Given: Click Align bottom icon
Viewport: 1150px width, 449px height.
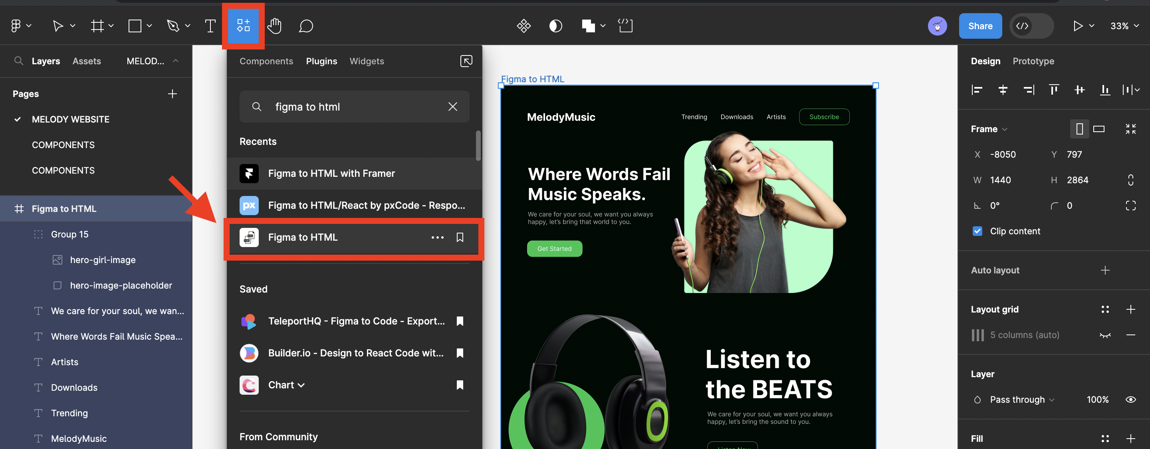Looking at the screenshot, I should coord(1105,90).
